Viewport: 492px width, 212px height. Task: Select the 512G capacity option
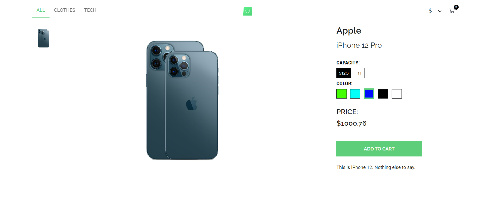coord(344,73)
